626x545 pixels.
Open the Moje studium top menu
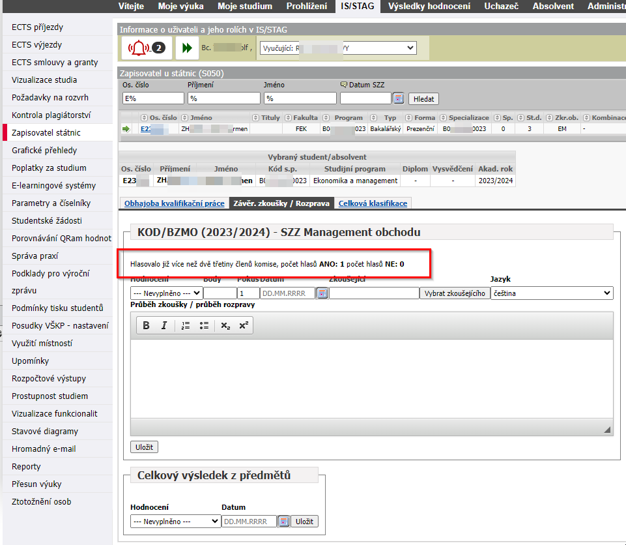[245, 7]
